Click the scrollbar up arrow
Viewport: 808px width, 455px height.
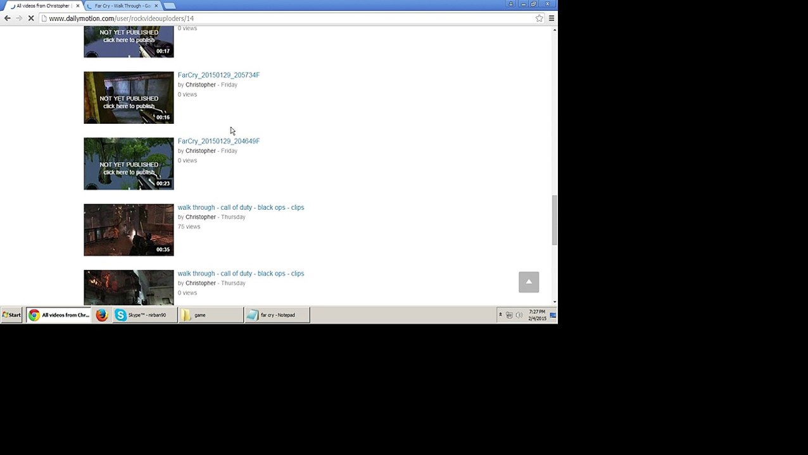click(554, 30)
